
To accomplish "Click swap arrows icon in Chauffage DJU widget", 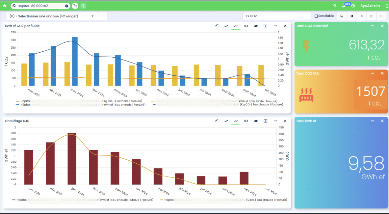I will [x=226, y=121].
